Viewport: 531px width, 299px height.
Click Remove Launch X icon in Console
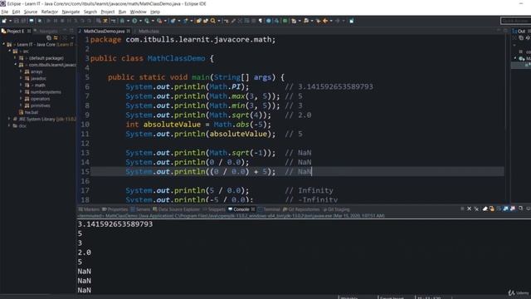[x=469, y=208]
